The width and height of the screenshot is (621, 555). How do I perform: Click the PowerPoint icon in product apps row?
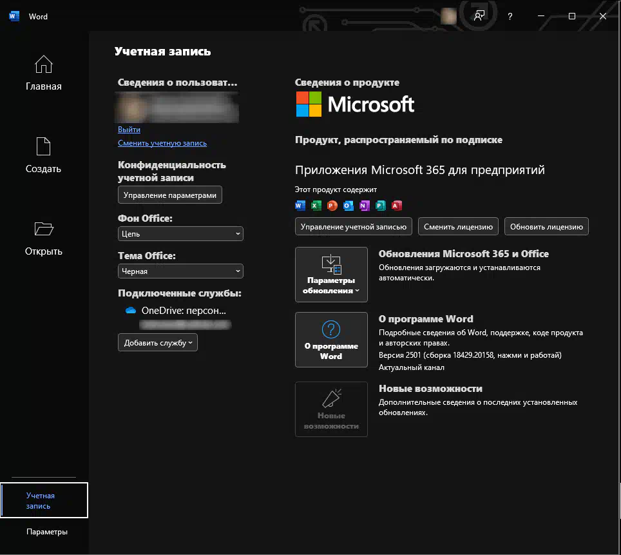[332, 206]
